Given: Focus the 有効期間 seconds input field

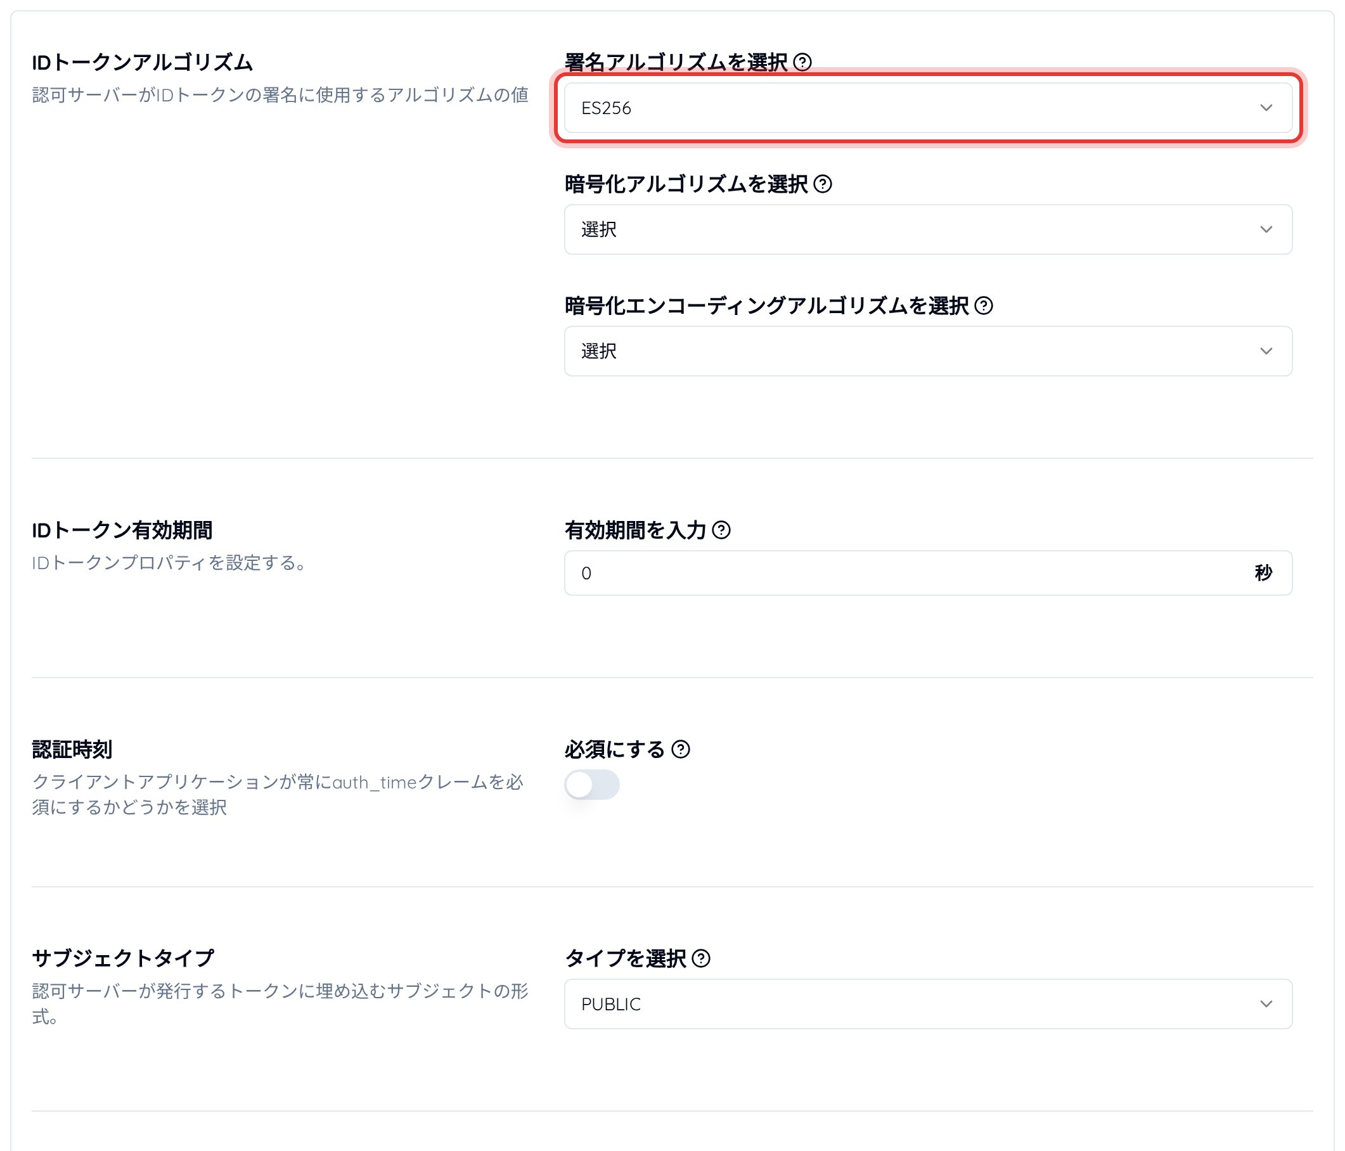Looking at the screenshot, I should tap(929, 573).
